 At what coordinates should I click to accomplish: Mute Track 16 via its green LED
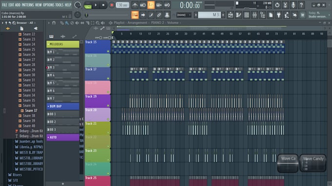tap(108, 65)
